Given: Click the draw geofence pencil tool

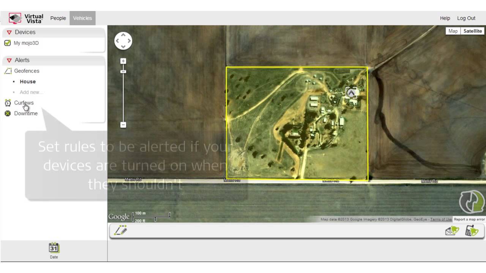Looking at the screenshot, I should (121, 230).
